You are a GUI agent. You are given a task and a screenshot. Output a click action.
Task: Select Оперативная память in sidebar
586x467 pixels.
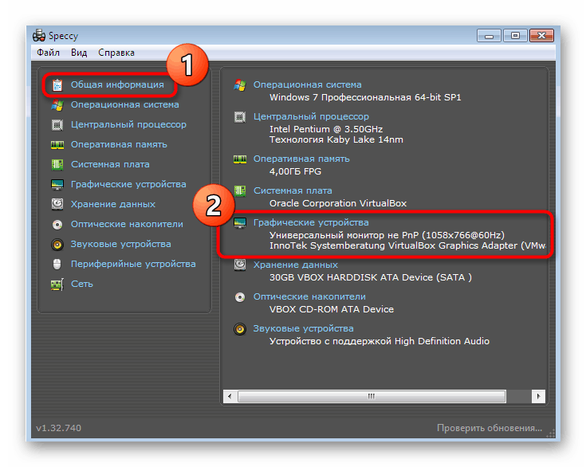coord(119,144)
